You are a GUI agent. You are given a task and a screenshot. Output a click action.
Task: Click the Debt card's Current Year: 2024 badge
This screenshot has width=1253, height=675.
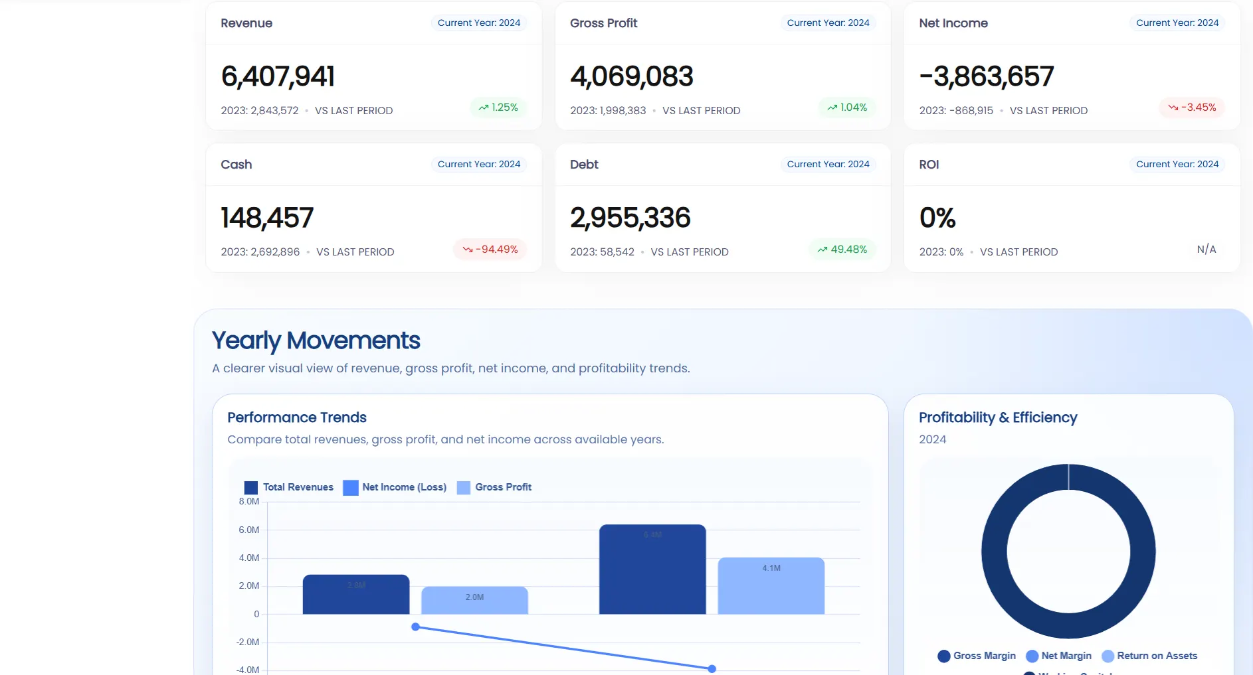[x=828, y=165]
